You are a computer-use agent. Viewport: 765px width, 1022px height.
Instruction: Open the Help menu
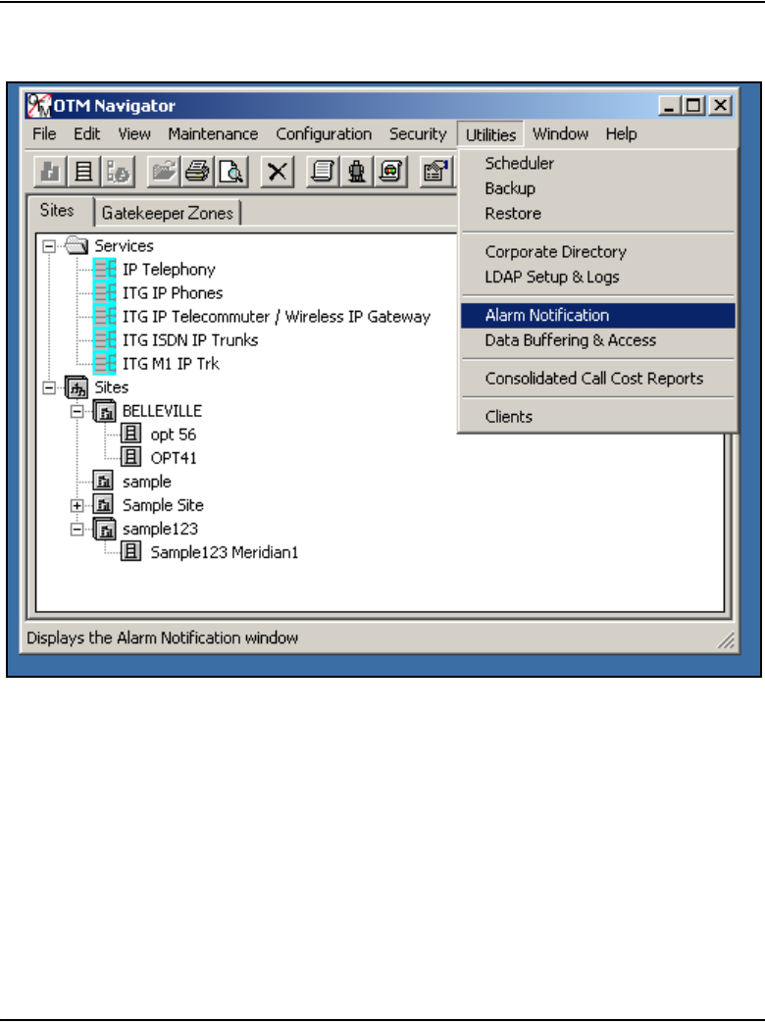[x=621, y=134]
